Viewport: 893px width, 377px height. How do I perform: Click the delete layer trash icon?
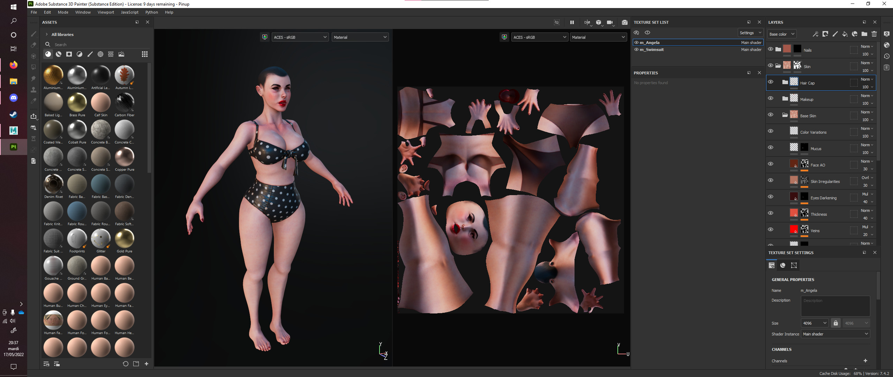pos(874,34)
